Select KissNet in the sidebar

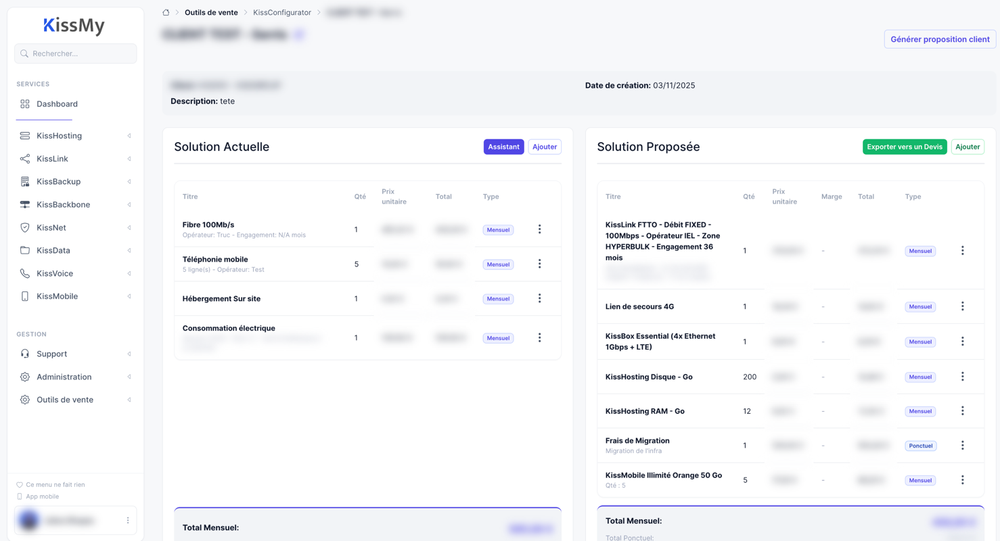pos(75,228)
